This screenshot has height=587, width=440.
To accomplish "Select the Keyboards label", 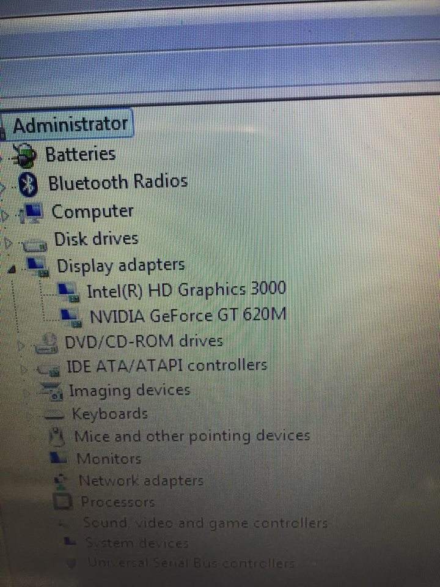I will [x=109, y=414].
